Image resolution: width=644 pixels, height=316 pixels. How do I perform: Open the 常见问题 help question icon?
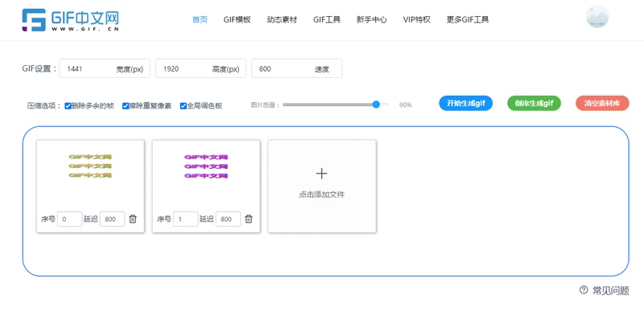click(x=584, y=289)
